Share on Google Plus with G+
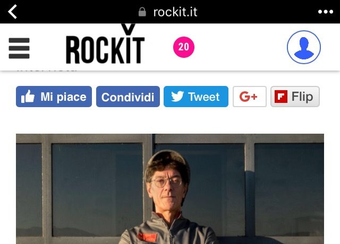Screen dimensions: 340x244 pos(250,97)
